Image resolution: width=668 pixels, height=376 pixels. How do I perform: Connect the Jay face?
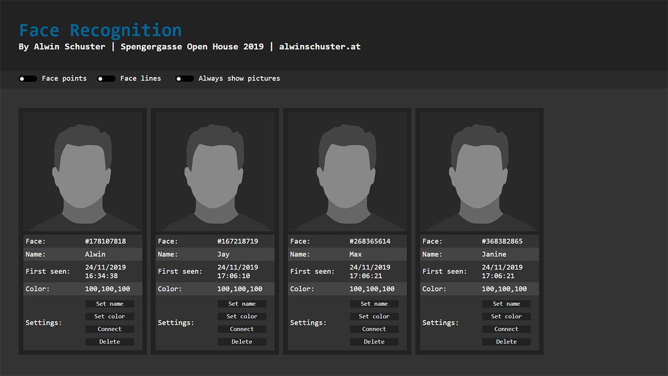coord(242,329)
